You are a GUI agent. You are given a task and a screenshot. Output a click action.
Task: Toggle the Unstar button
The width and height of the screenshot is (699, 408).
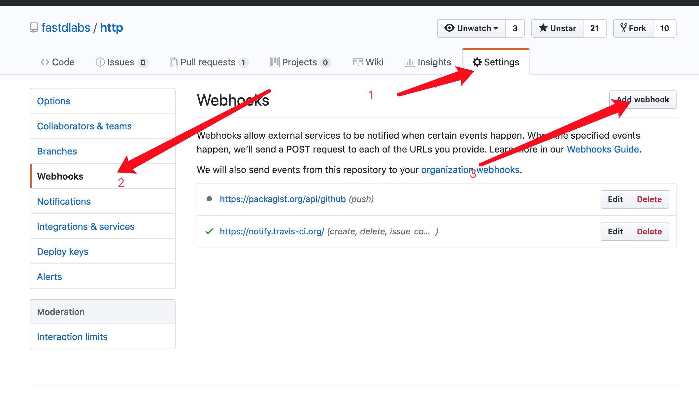tap(557, 28)
